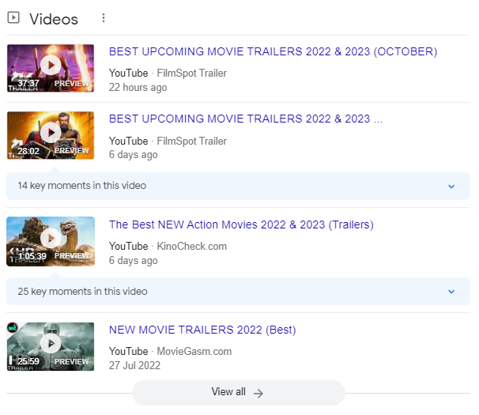Click the MovieGasm.com source text
Viewport: 479px width, 415px height.
pyautogui.click(x=194, y=352)
